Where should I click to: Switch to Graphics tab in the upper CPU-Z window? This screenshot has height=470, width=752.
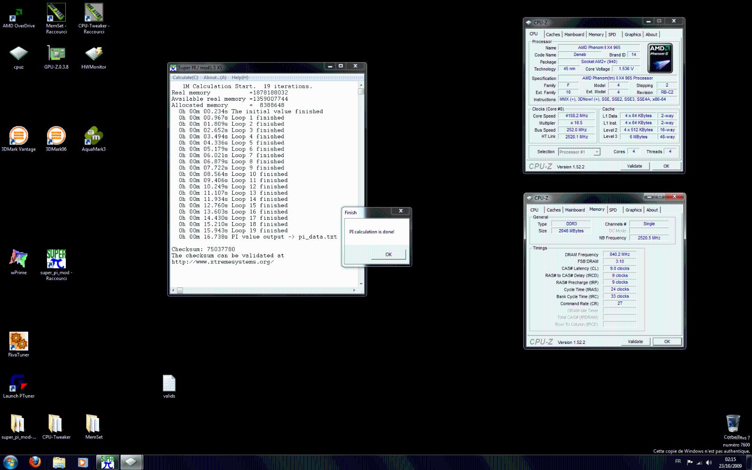pos(633,34)
